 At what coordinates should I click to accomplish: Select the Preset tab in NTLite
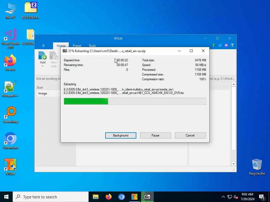[77, 46]
